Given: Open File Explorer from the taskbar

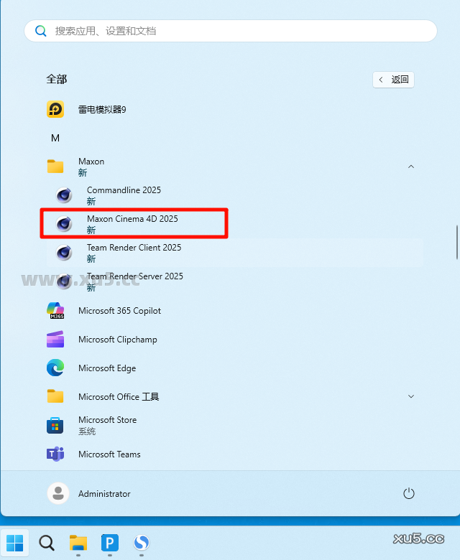Looking at the screenshot, I should [78, 542].
